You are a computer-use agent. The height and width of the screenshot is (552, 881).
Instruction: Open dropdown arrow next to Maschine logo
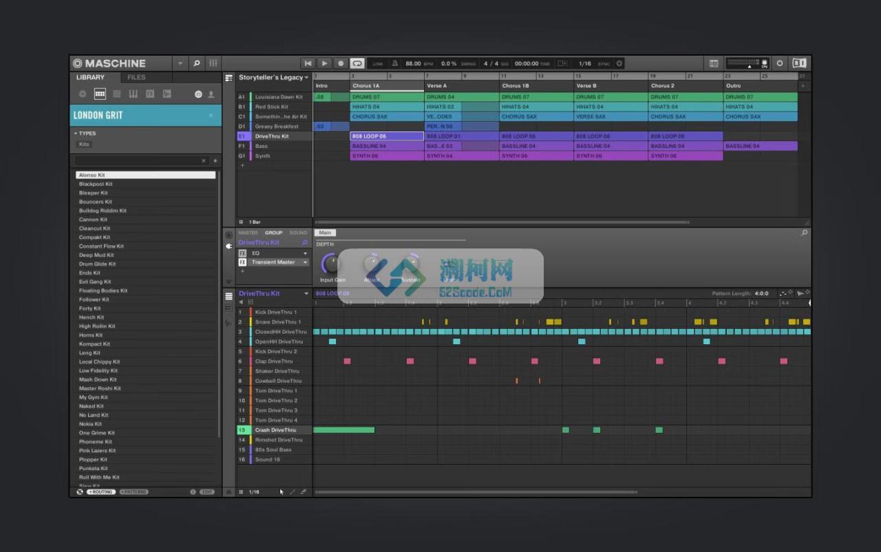point(180,63)
